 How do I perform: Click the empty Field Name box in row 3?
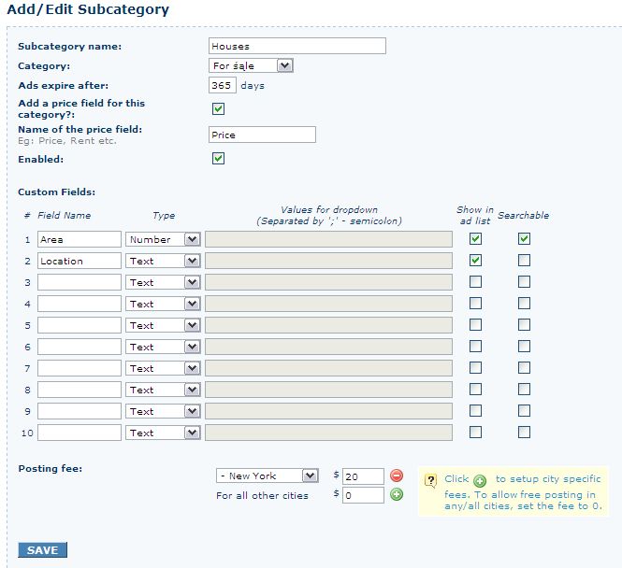pos(80,282)
